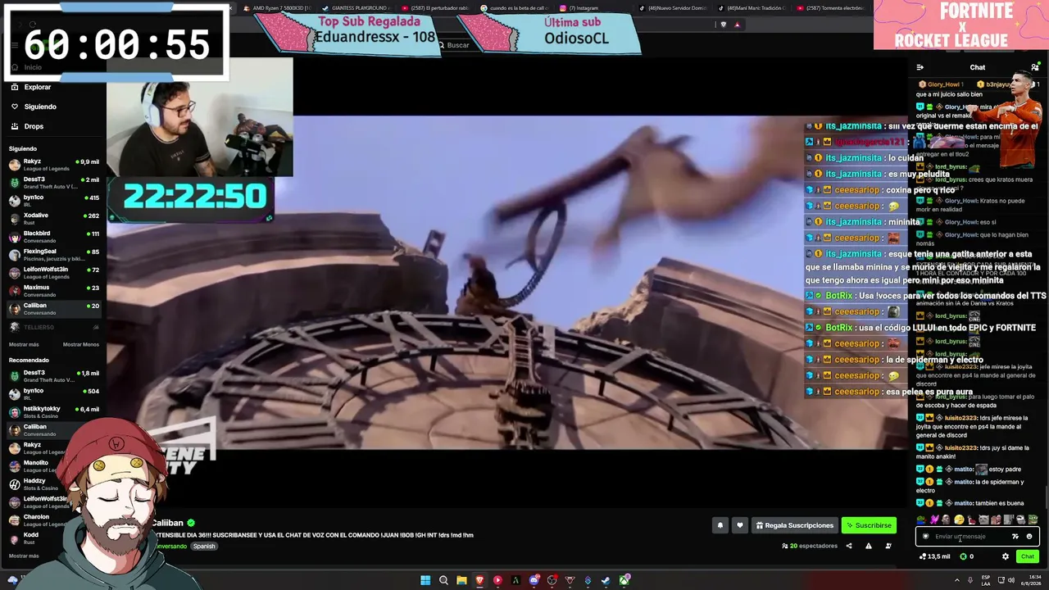This screenshot has height=590, width=1049.
Task: Open FlexingSeal channel in followed list
Action: click(53, 255)
